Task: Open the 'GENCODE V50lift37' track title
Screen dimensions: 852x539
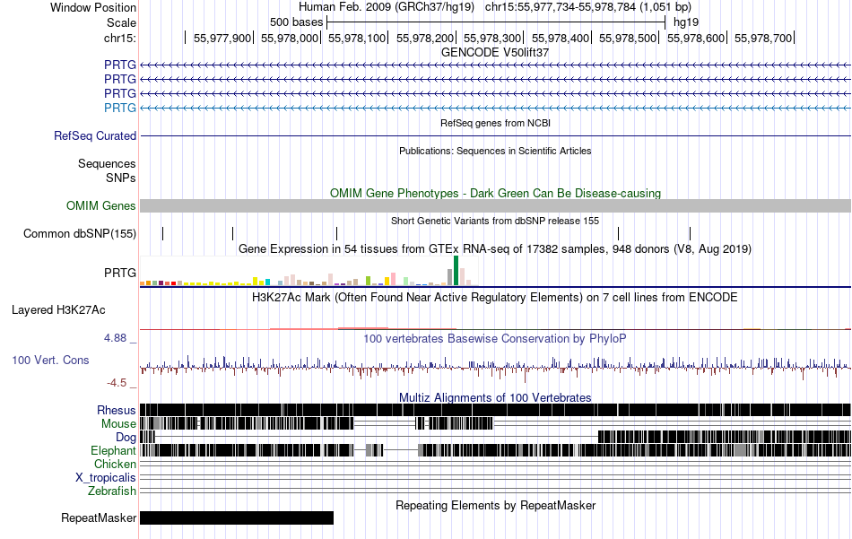Action: pyautogui.click(x=495, y=53)
